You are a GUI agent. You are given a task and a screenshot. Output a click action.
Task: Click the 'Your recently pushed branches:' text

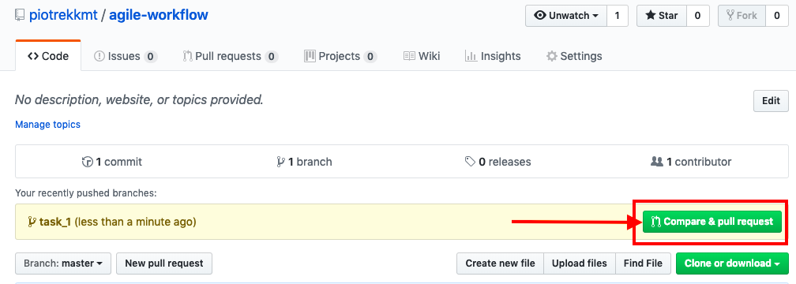click(x=86, y=193)
